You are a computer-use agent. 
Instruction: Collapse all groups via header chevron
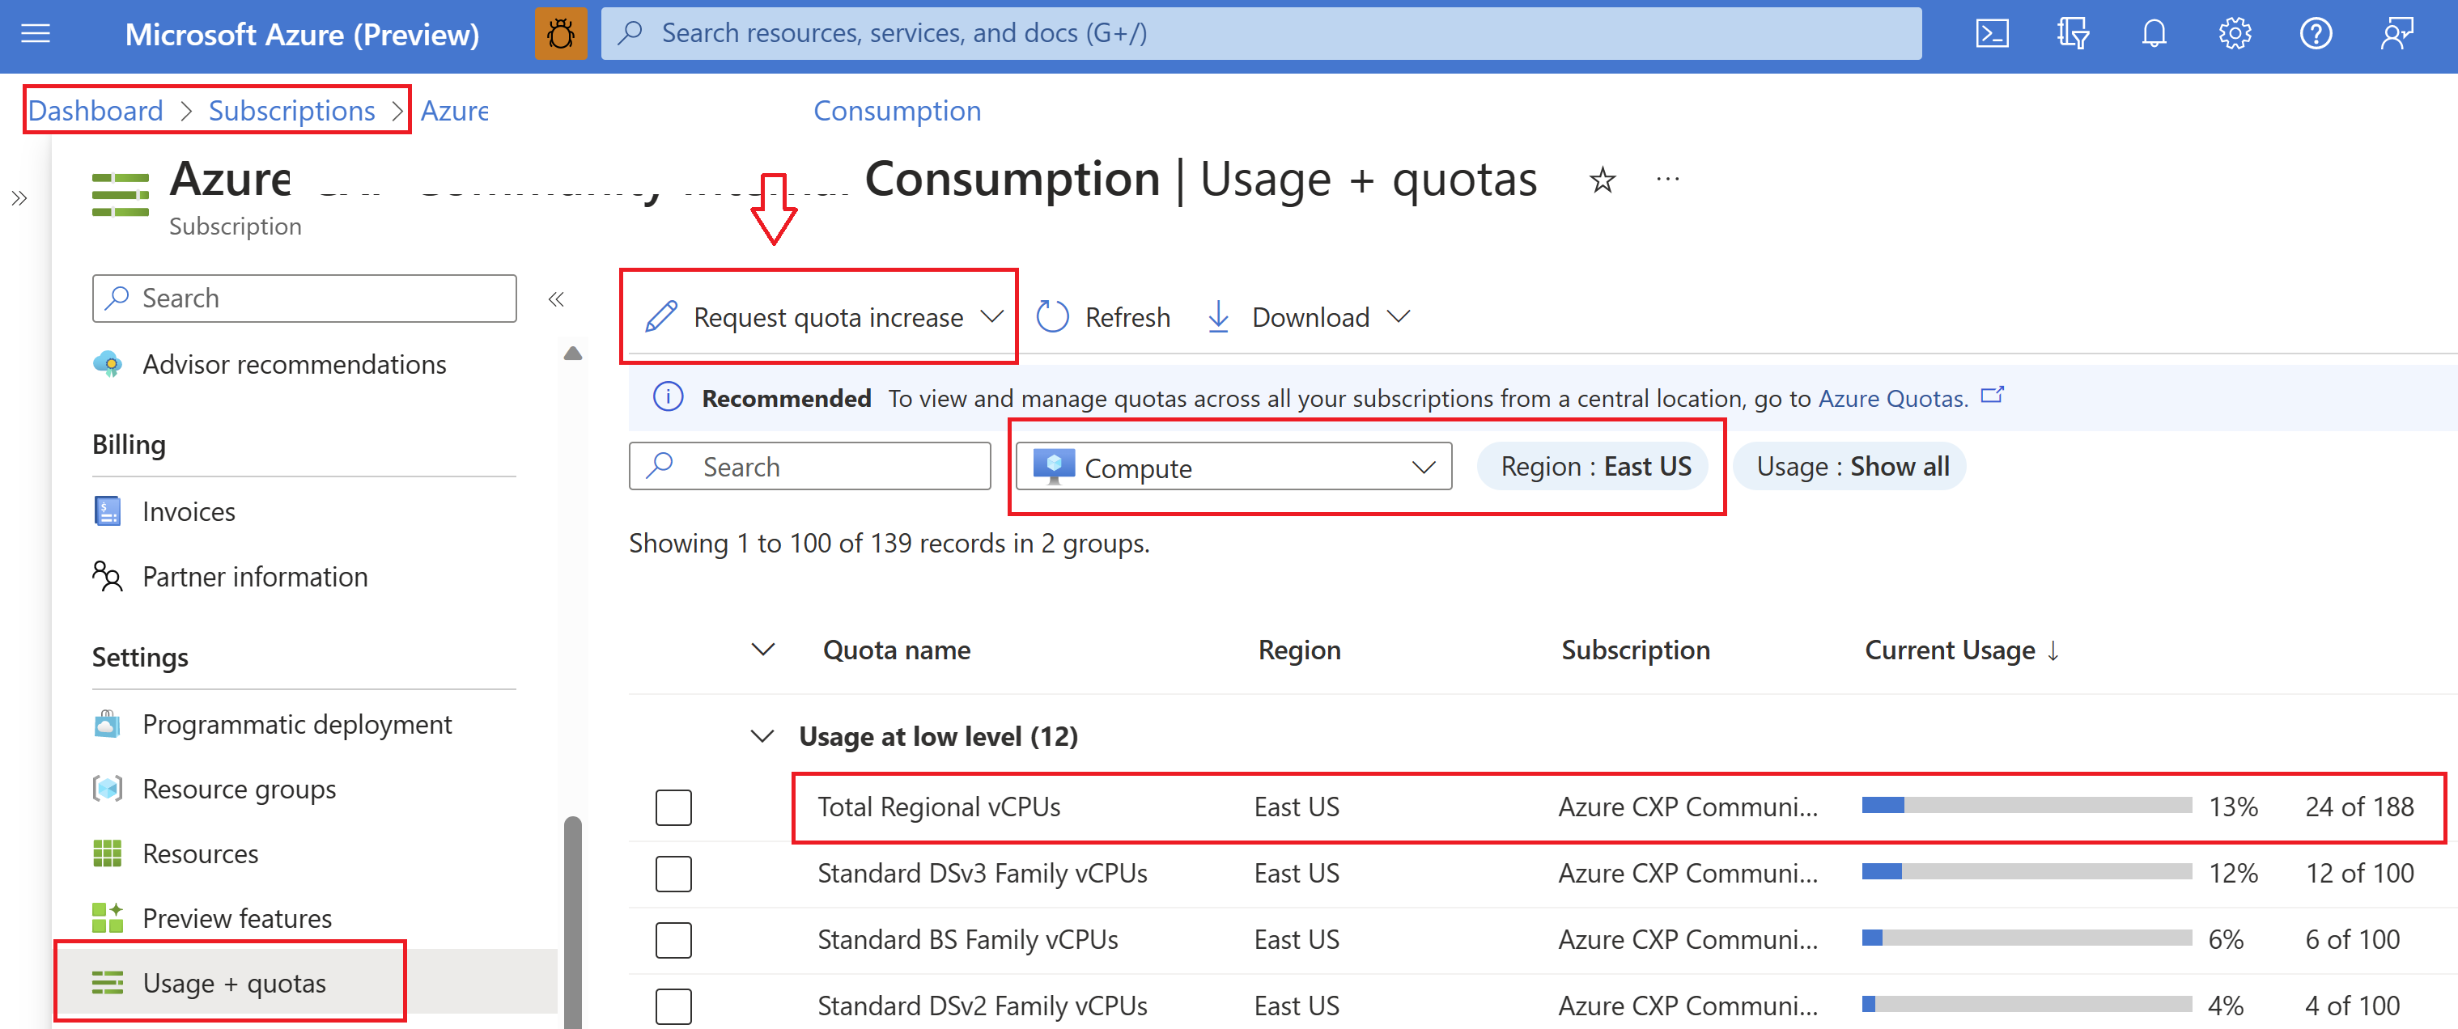click(762, 650)
